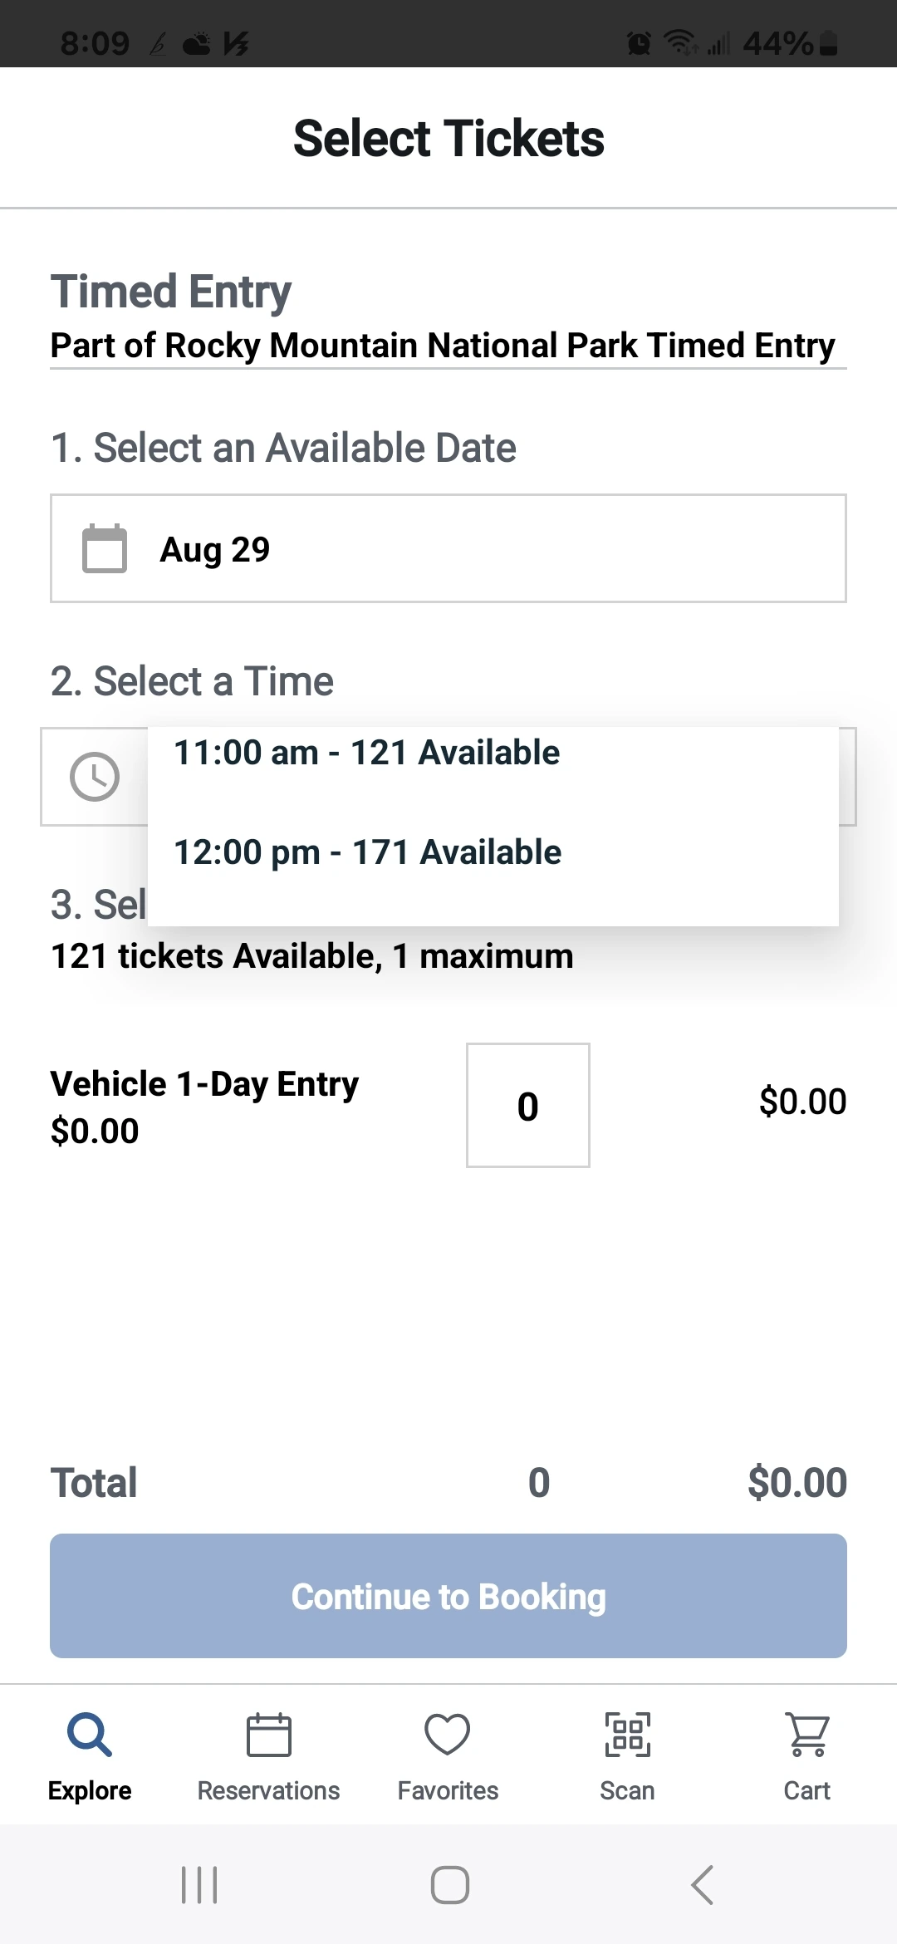Tap the clock icon in time selector
Image resolution: width=897 pixels, height=1944 pixels.
95,777
